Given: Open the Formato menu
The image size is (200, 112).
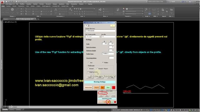Looking at the screenshot, I should pos(42,4).
